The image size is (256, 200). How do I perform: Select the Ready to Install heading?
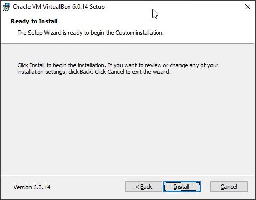pyautogui.click(x=34, y=21)
